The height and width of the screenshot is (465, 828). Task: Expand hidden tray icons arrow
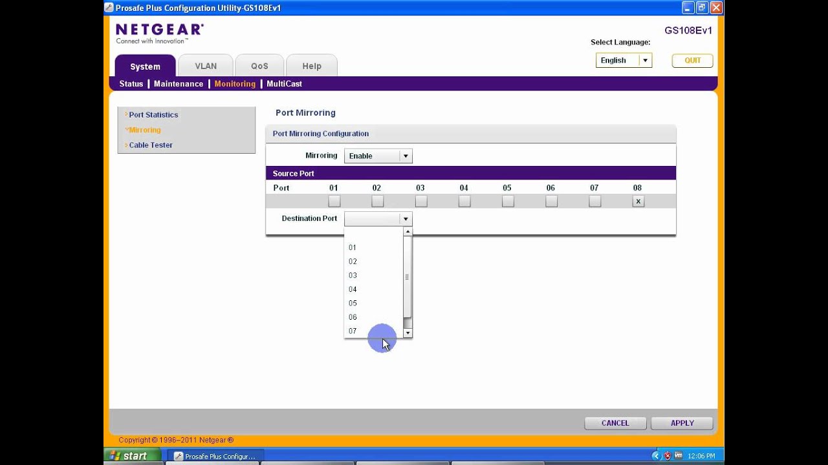coord(656,456)
